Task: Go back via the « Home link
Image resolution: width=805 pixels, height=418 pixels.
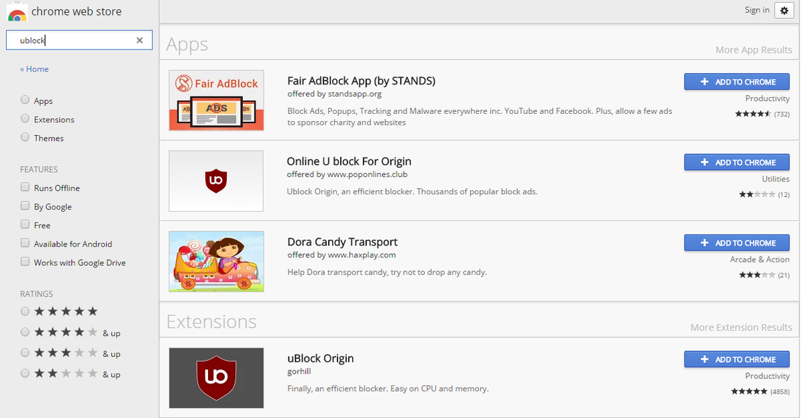Action: point(34,69)
